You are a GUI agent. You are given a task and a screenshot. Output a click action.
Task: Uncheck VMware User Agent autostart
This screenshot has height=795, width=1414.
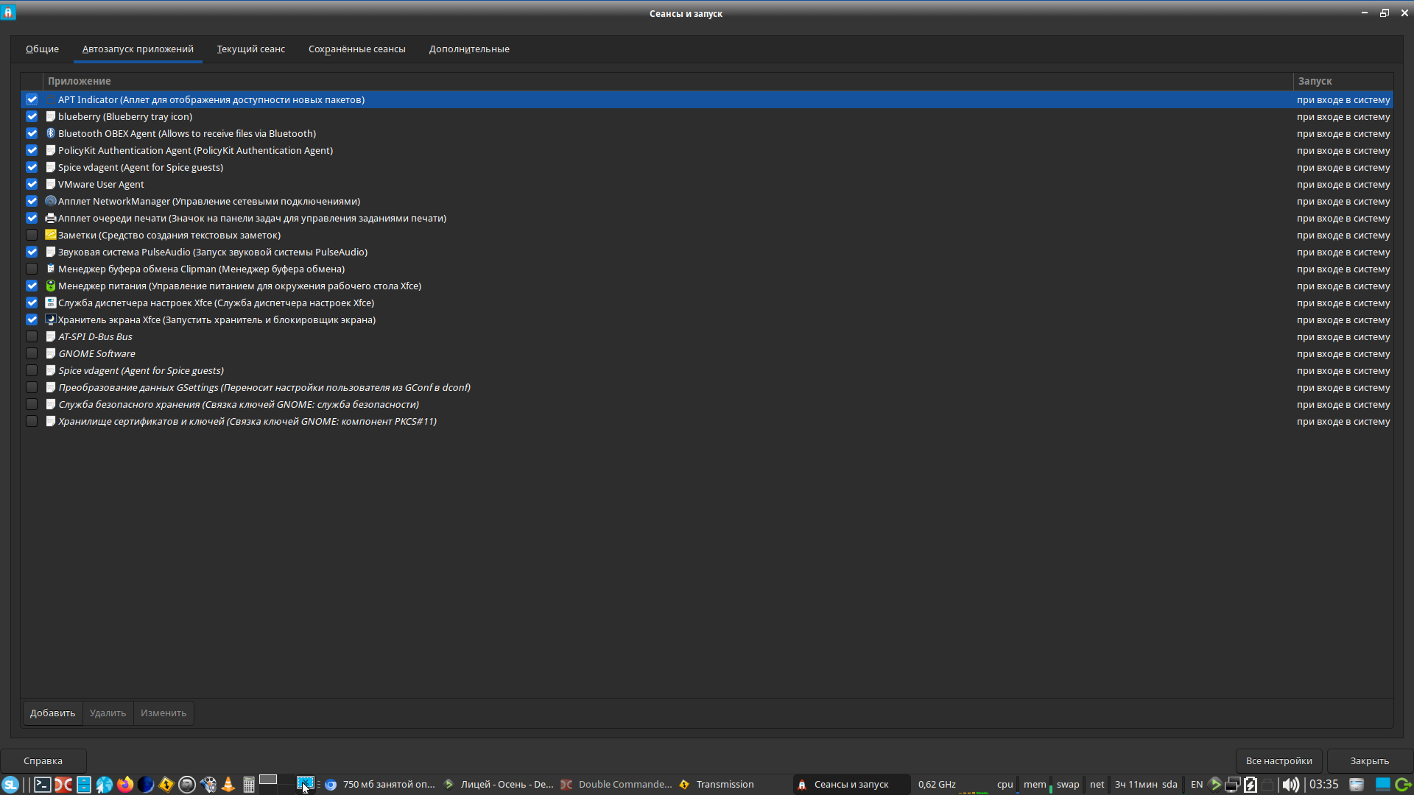coord(32,184)
